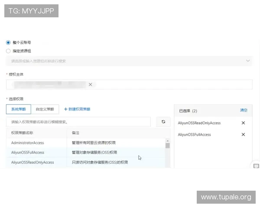Screen dimensions: 260x208
Task: Click AliyunOSSReadOnlyAccess text in the 已选择 panel
Action: [x=199, y=123]
